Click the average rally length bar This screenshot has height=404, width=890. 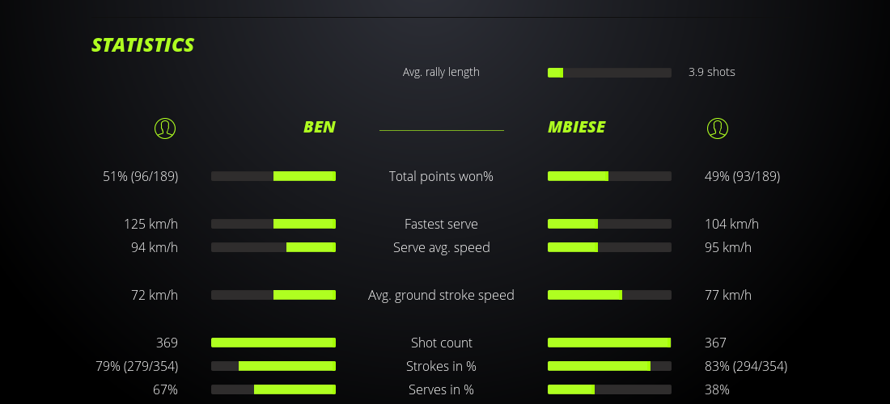609,73
